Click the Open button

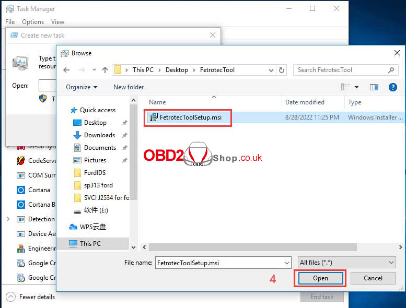point(320,278)
